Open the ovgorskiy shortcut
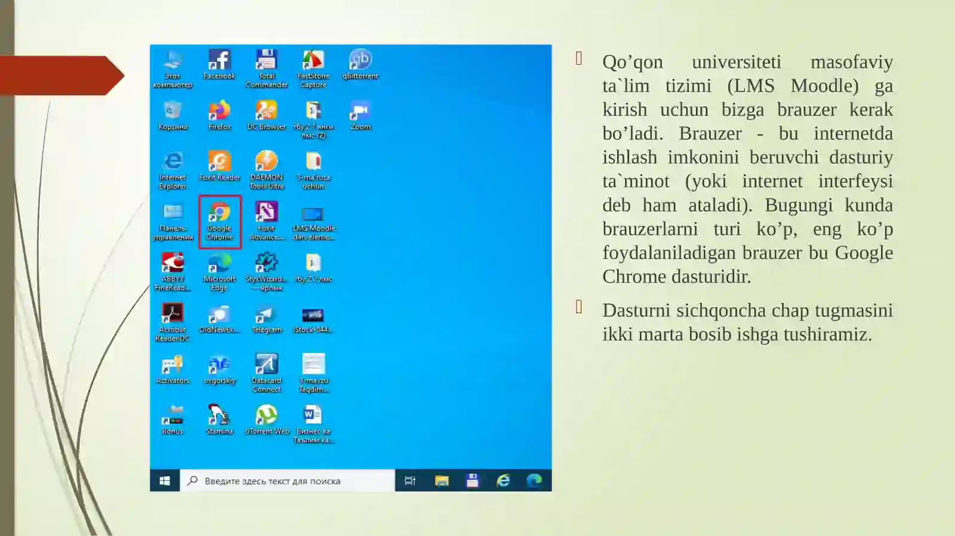The width and height of the screenshot is (955, 536). [219, 368]
